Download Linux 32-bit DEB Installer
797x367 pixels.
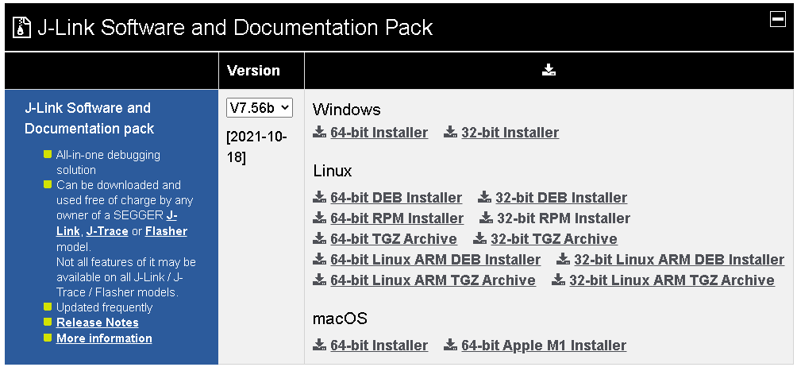pyautogui.click(x=561, y=198)
